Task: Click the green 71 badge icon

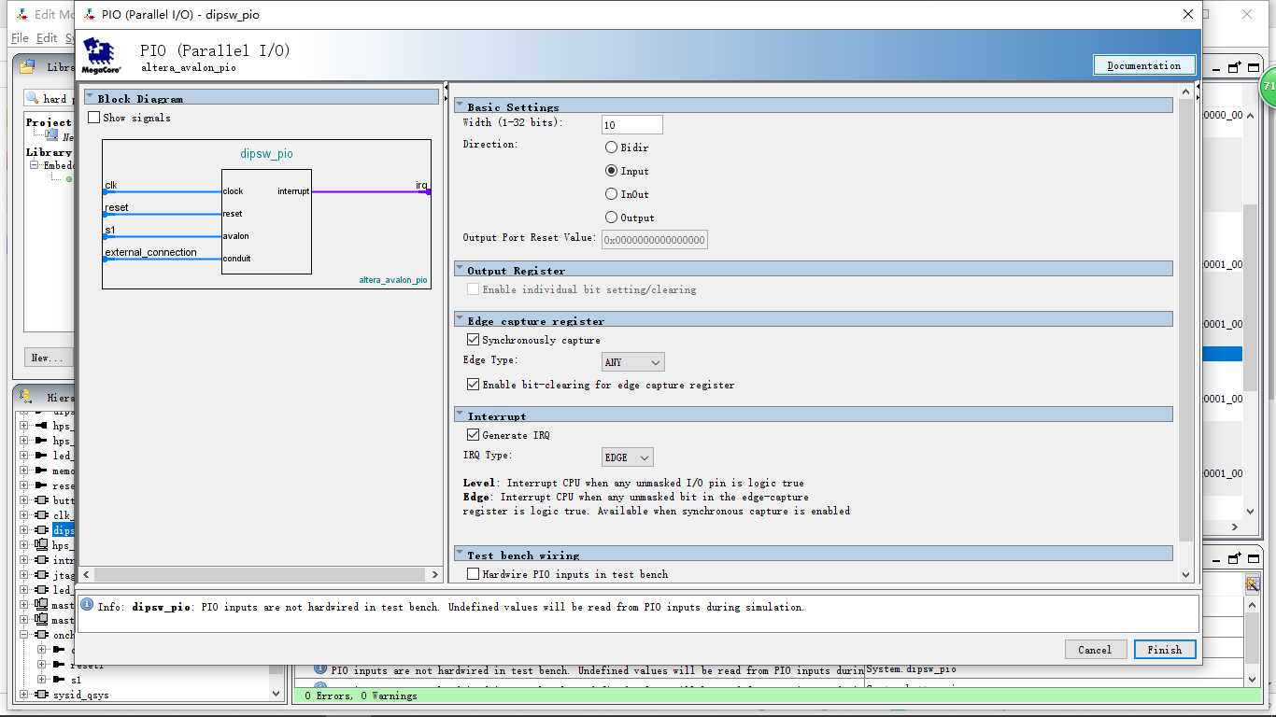Action: coord(1268,86)
